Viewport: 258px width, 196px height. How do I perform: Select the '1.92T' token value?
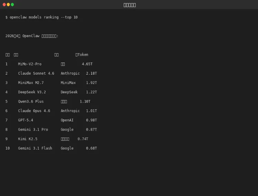tap(92, 83)
